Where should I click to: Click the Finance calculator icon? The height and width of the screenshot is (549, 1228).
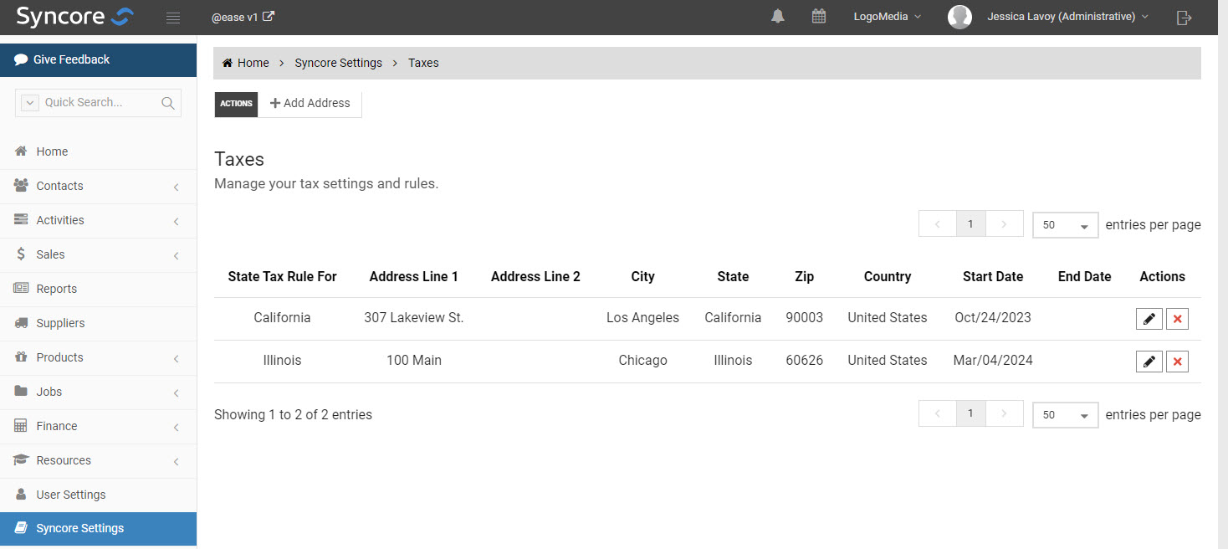click(x=21, y=425)
